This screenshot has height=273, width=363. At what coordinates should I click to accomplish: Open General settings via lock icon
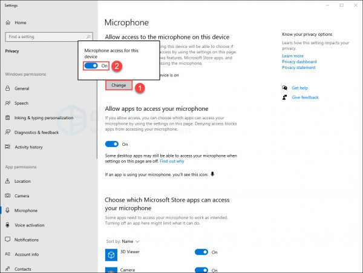click(8, 88)
